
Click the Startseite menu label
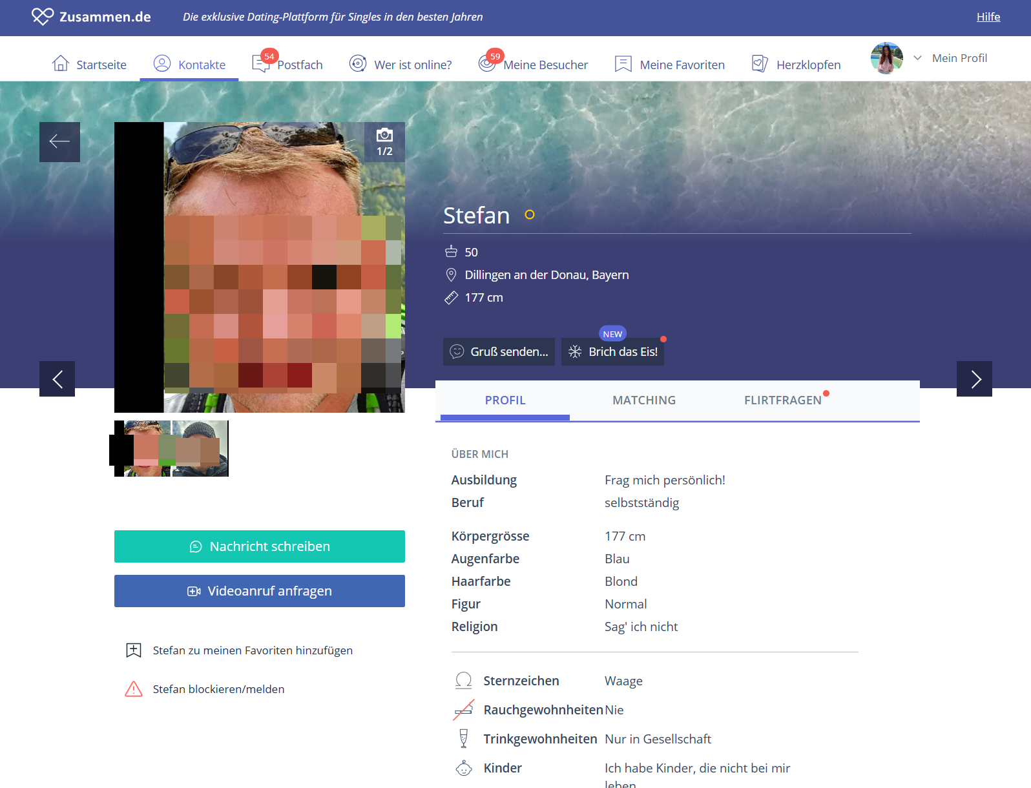tap(101, 65)
